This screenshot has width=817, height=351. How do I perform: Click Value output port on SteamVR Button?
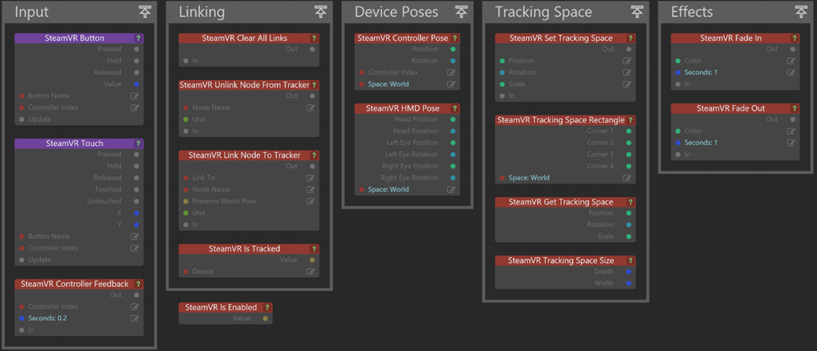(136, 84)
